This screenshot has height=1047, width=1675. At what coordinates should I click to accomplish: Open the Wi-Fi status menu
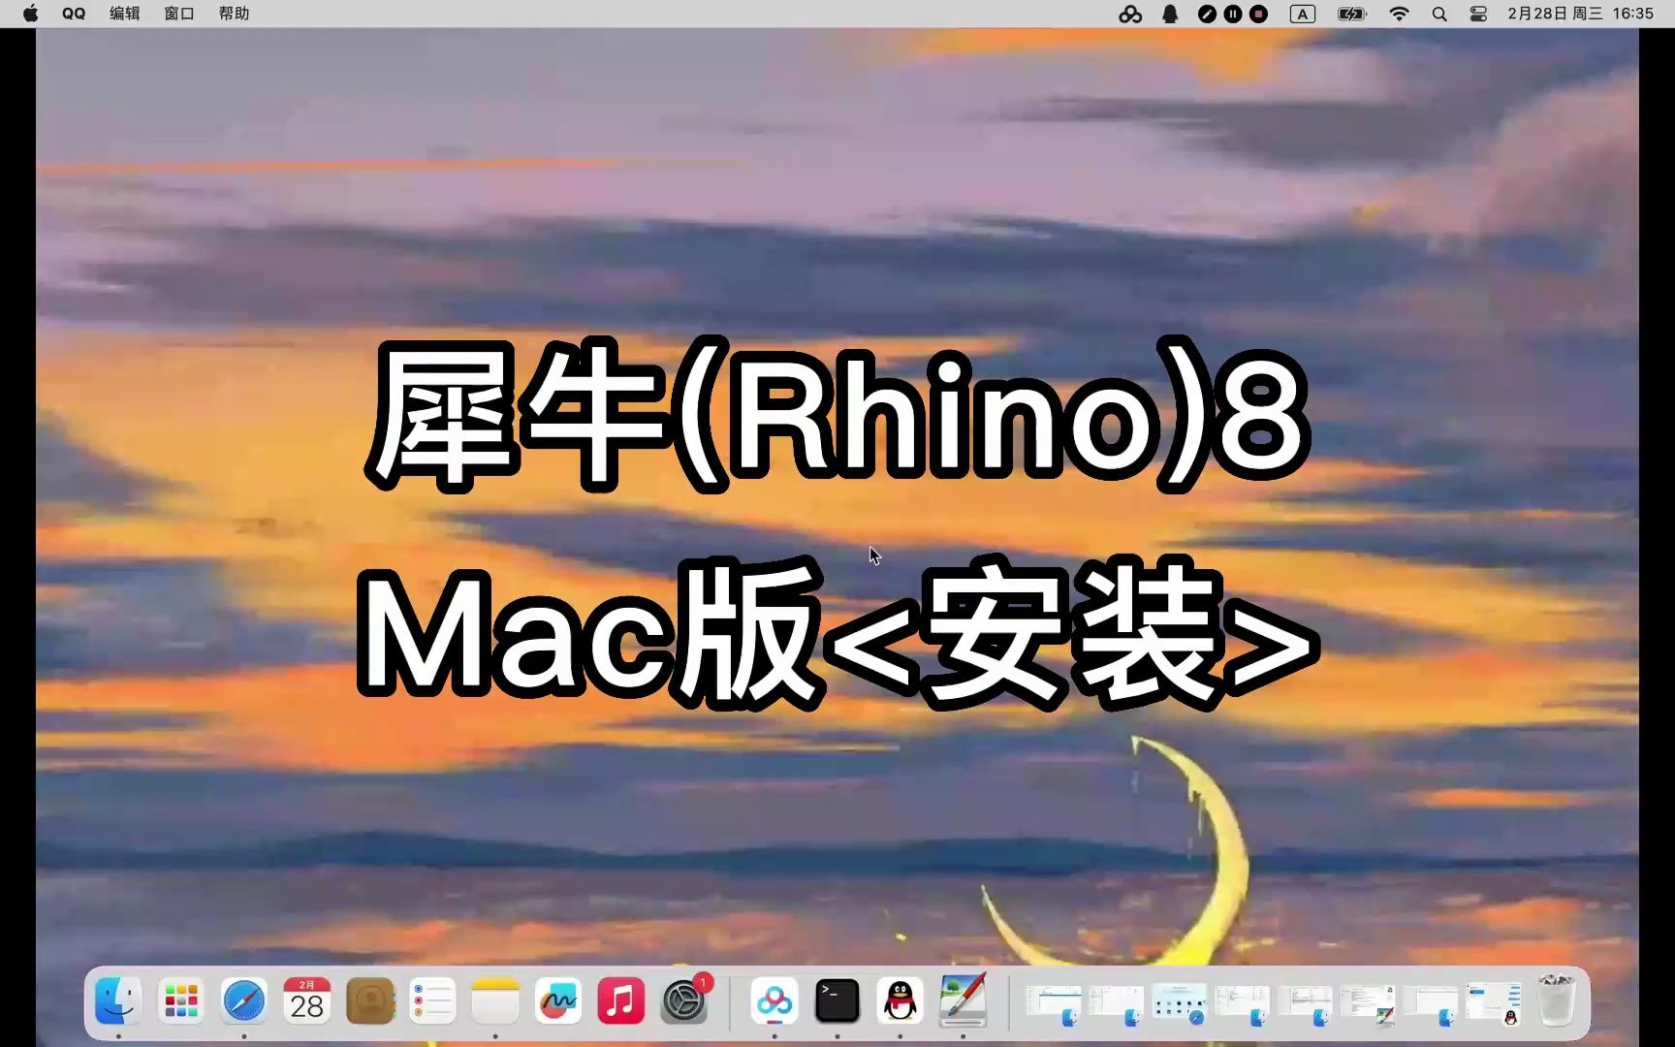pyautogui.click(x=1399, y=14)
